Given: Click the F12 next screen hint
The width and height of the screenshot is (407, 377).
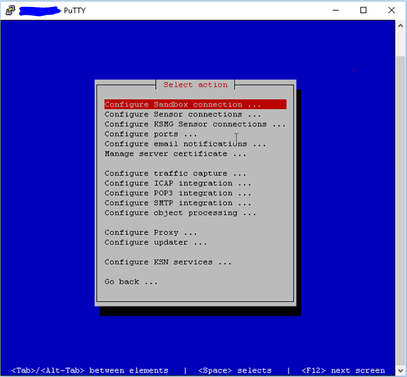Looking at the screenshot, I should click(343, 371).
